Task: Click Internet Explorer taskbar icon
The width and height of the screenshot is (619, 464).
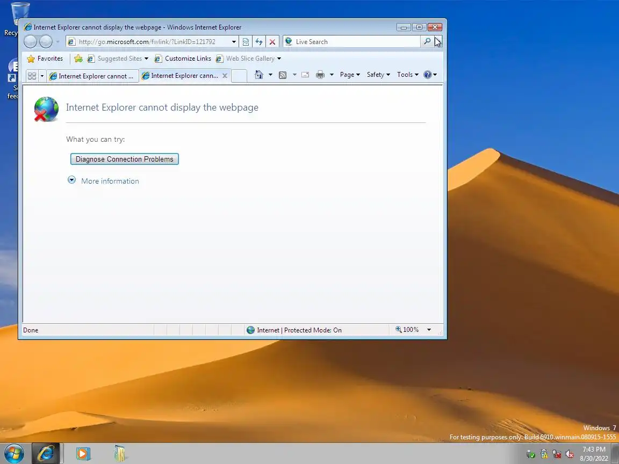Action: tap(46, 453)
